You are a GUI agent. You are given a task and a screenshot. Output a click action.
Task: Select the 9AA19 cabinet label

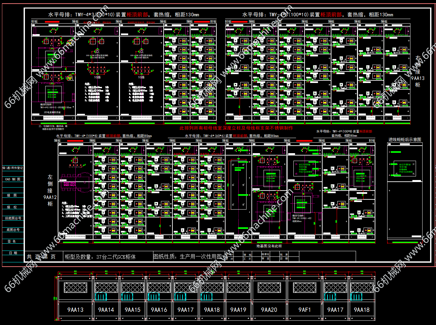click(238, 310)
